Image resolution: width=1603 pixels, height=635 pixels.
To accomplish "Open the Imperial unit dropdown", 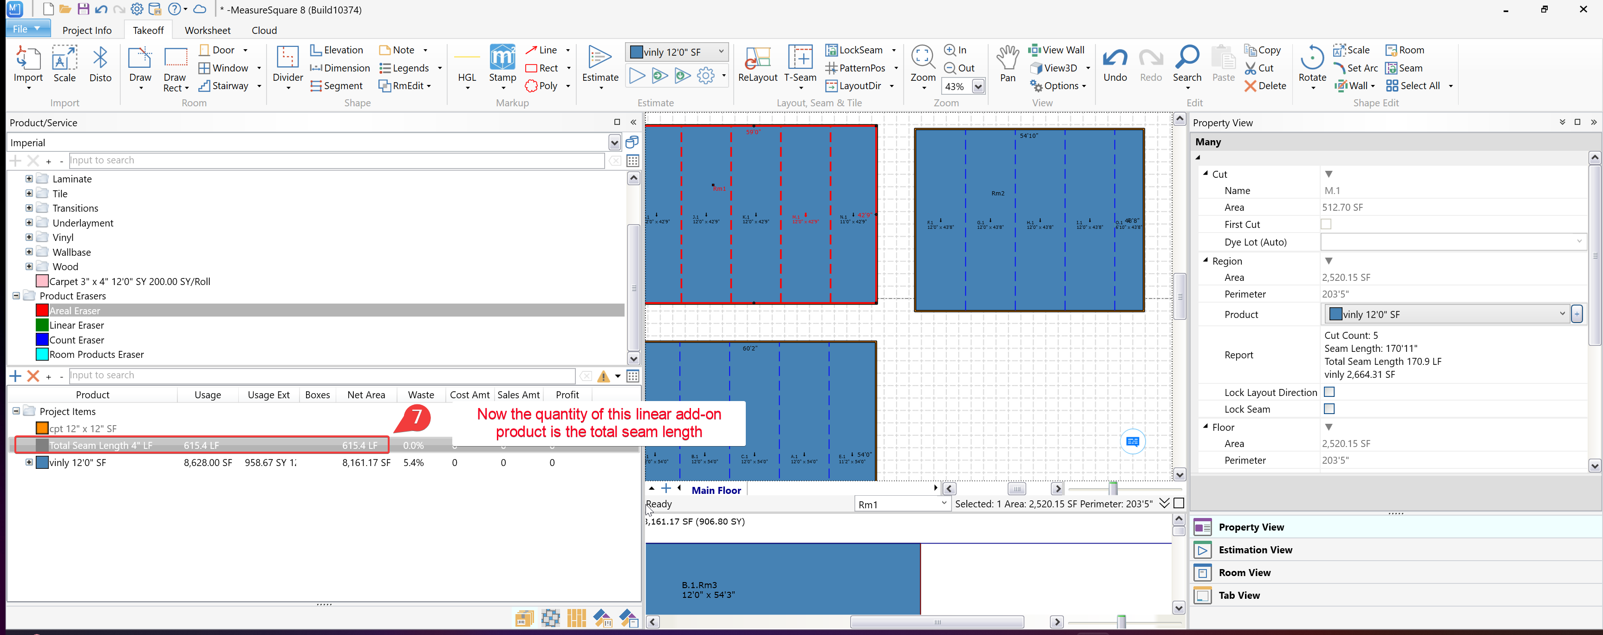I will 614,143.
